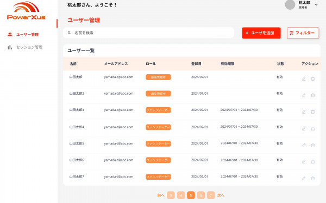Click ファシリテーター badge for 山田太郎5
The image size is (326, 203).
pyautogui.click(x=158, y=143)
